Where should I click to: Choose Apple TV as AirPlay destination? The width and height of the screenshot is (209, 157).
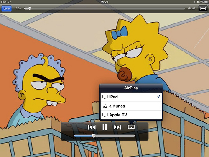pos(131,115)
